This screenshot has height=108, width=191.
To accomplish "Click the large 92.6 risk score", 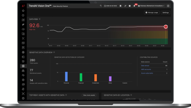I will pos(34,26).
